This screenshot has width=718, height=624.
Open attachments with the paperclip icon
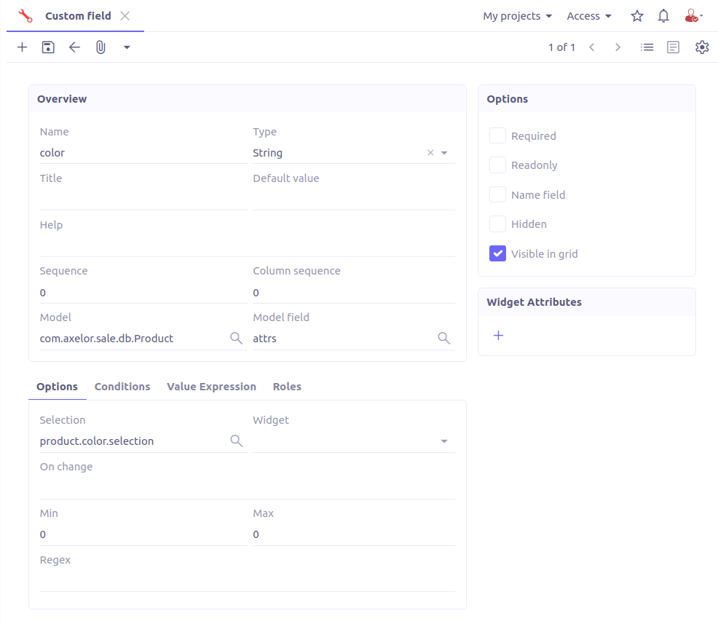[100, 47]
